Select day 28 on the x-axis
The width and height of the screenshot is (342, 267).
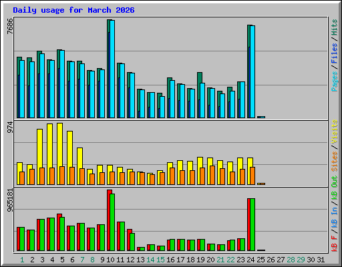(291, 260)
